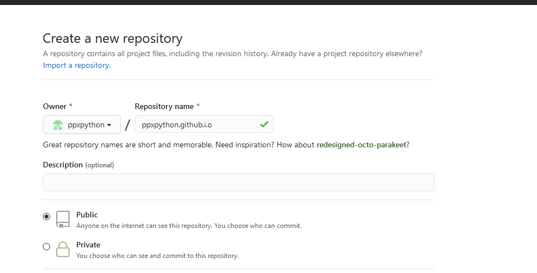
Task: Click into the Description input box
Action: point(238,182)
